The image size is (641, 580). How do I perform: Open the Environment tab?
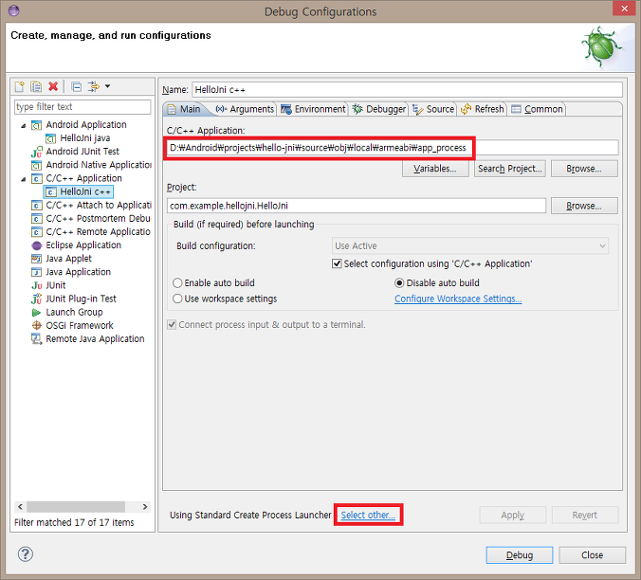(x=313, y=109)
